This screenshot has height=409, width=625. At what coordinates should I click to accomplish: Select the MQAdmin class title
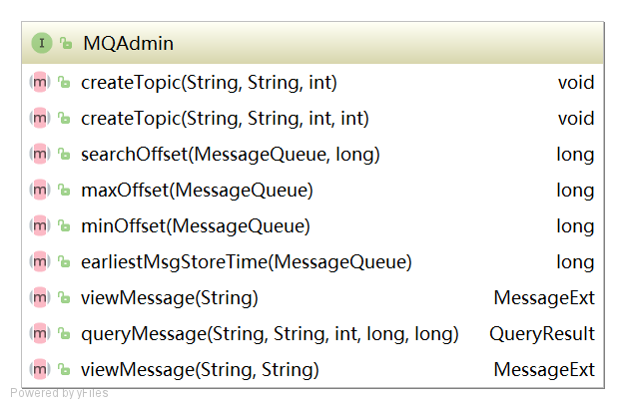click(129, 43)
